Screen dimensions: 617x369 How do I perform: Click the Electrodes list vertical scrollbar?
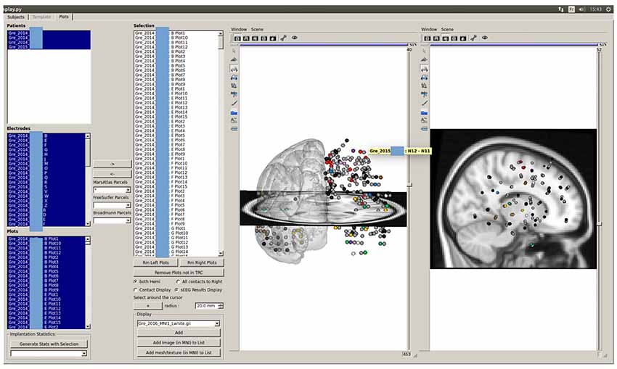pos(87,180)
